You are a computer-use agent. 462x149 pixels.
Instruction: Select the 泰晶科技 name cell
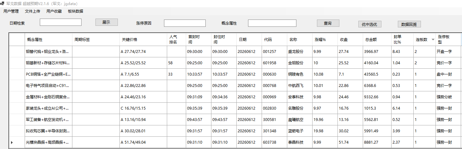point(300,142)
